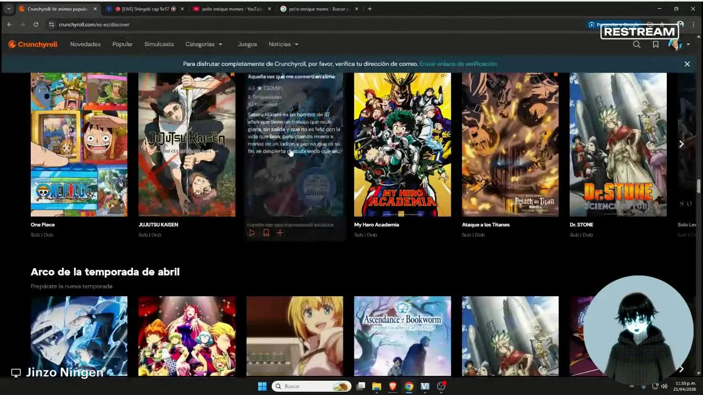Viewport: 703px width, 395px height.
Task: Open the tab search dropdown arrow
Action: point(8,9)
